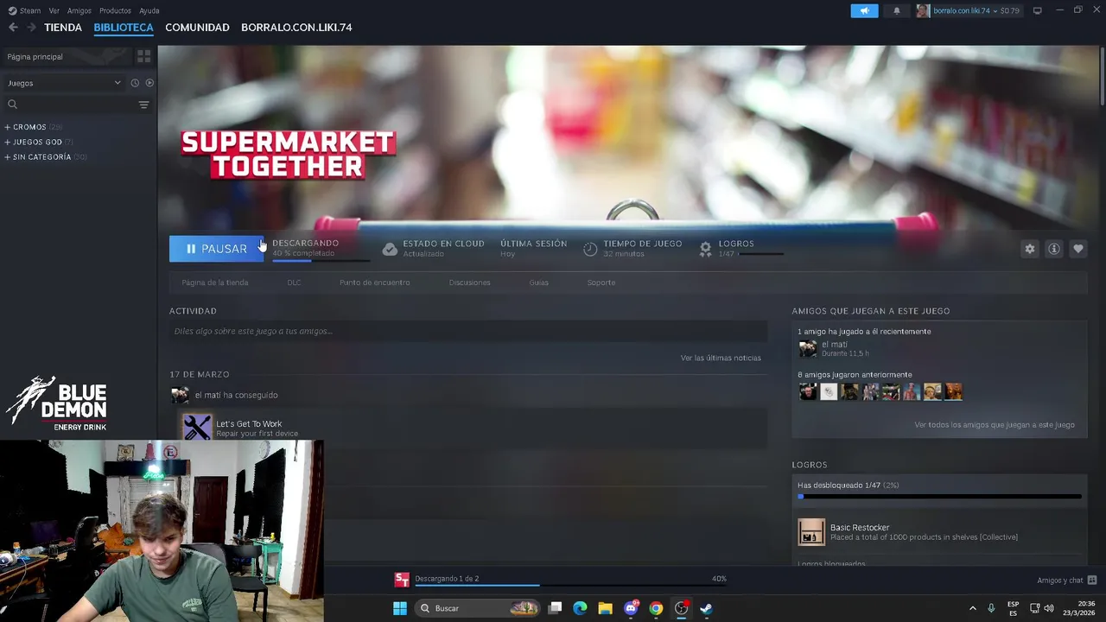
Task: Sort library by recent activity clock icon
Action: [x=135, y=83]
